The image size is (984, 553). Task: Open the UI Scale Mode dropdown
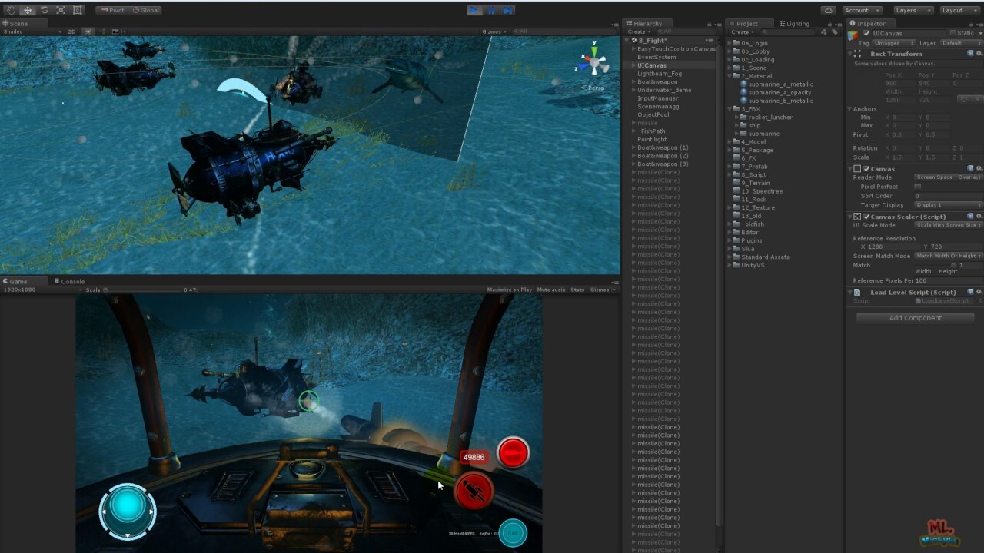(x=949, y=226)
